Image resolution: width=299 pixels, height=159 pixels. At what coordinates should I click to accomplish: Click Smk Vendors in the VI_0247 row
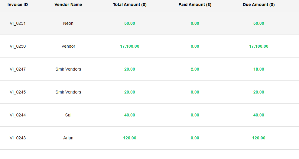point(68,69)
